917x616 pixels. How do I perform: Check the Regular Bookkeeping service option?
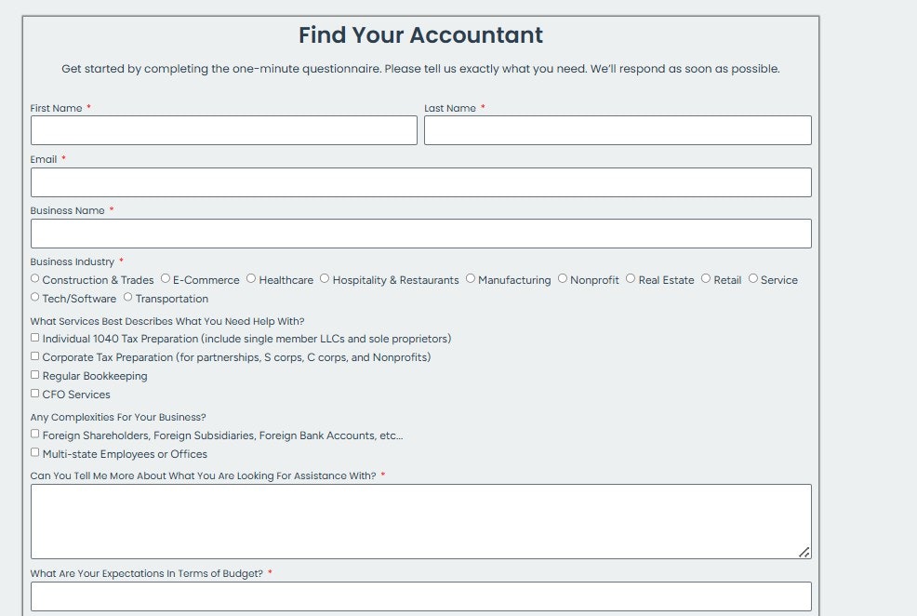point(34,373)
